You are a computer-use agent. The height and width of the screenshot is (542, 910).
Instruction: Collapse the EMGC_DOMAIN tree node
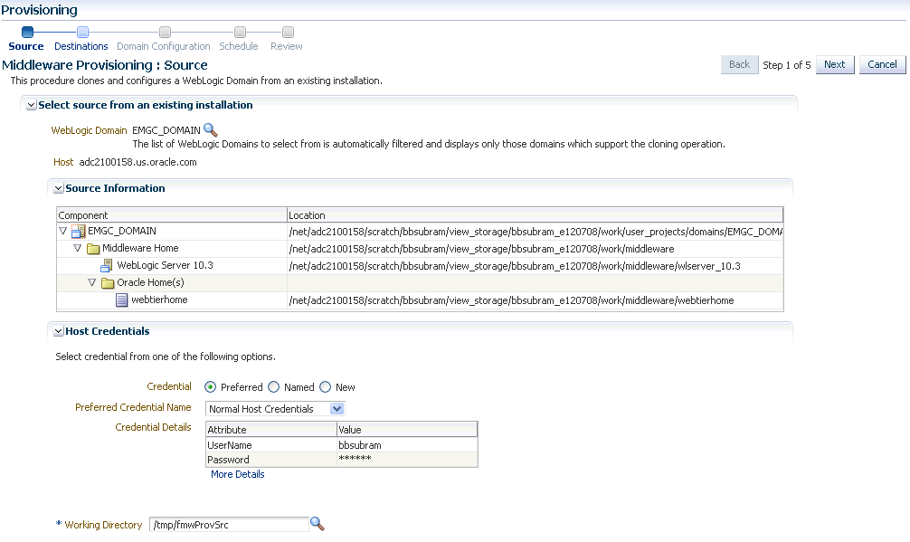pos(62,231)
